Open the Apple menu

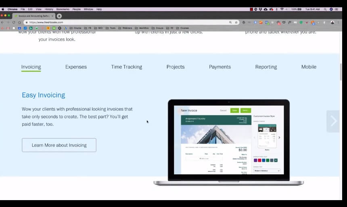point(3,9)
